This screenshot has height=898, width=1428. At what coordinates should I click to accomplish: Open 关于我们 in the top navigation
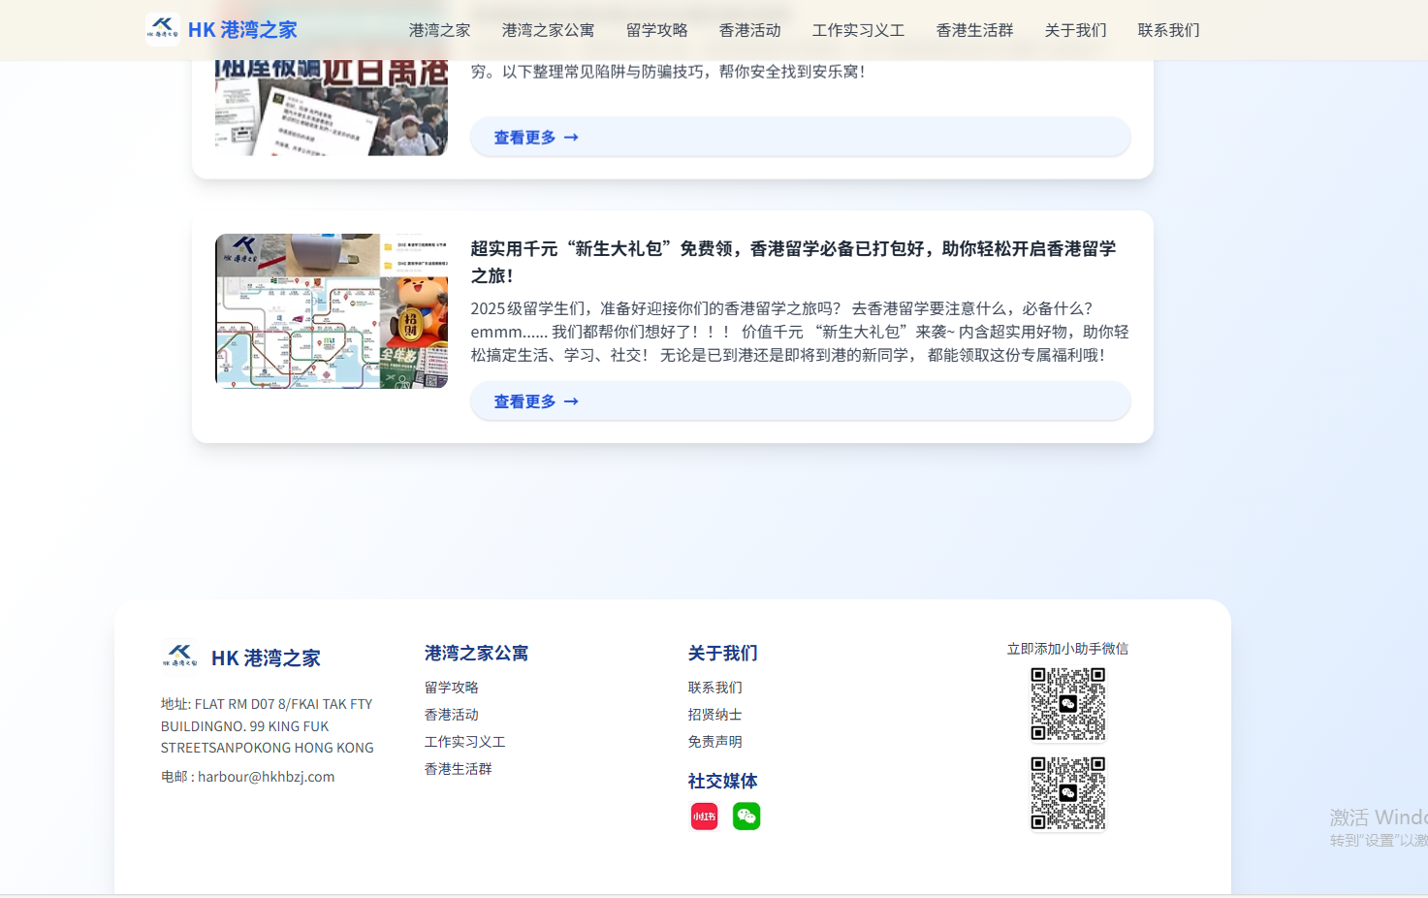(1075, 30)
